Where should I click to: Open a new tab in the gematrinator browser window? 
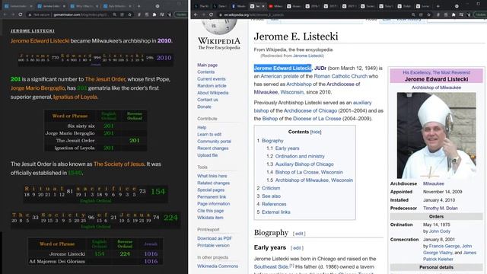pos(138,6)
